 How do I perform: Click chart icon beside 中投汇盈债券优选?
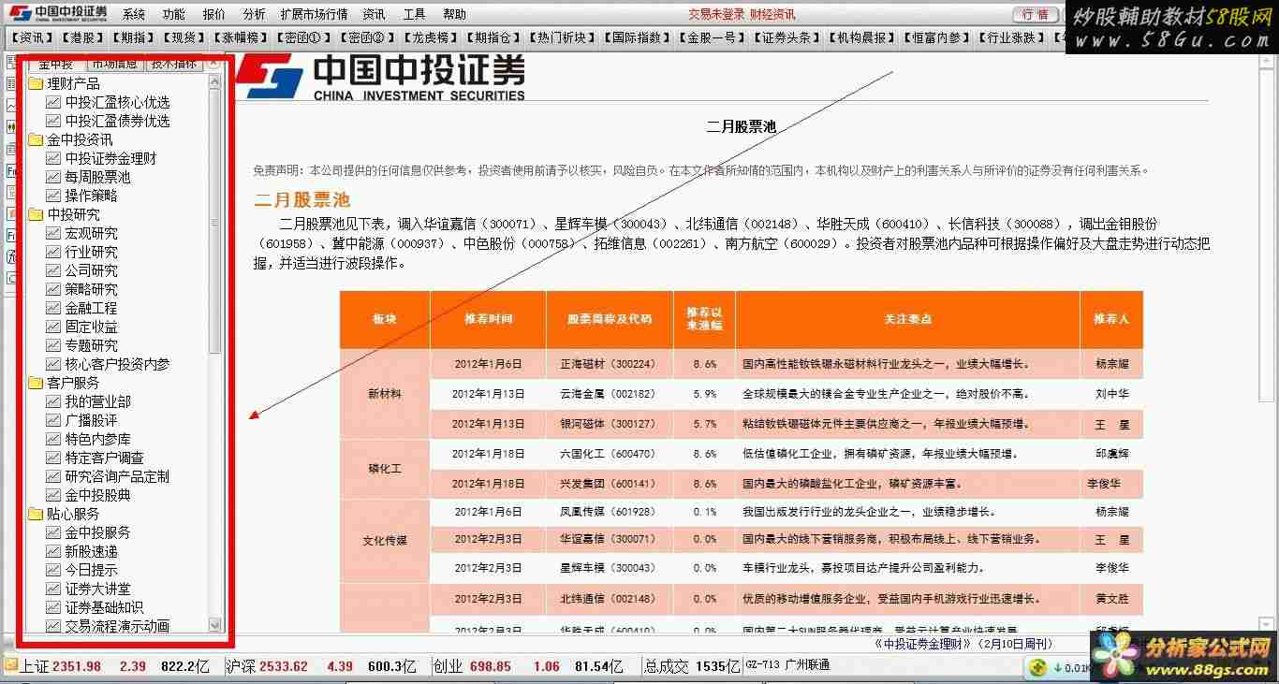pyautogui.click(x=53, y=121)
